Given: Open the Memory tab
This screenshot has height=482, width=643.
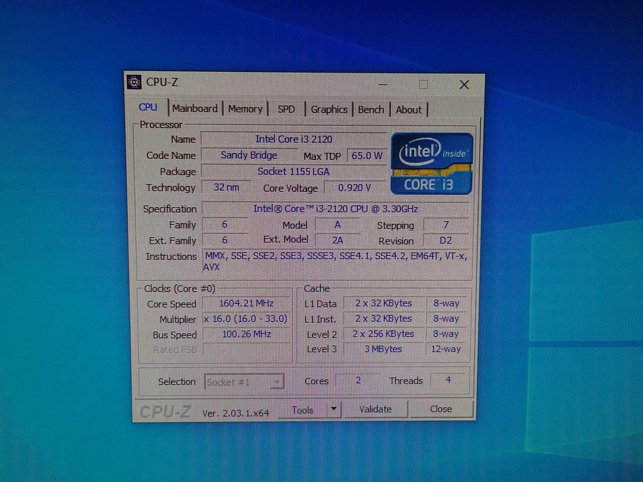Looking at the screenshot, I should click(245, 109).
